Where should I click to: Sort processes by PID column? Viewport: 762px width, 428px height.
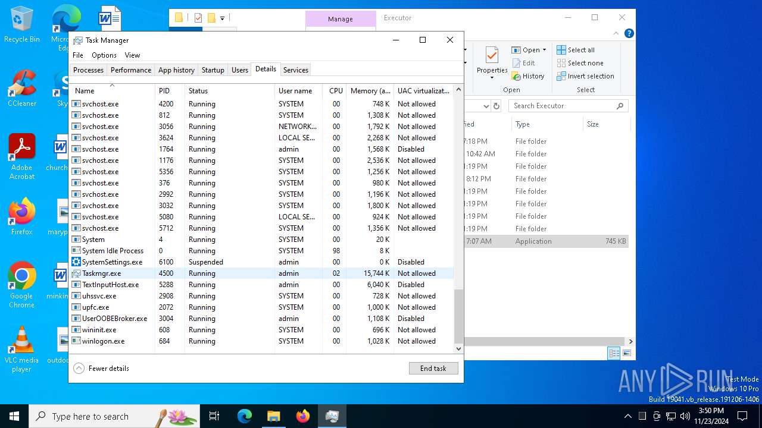(x=170, y=91)
